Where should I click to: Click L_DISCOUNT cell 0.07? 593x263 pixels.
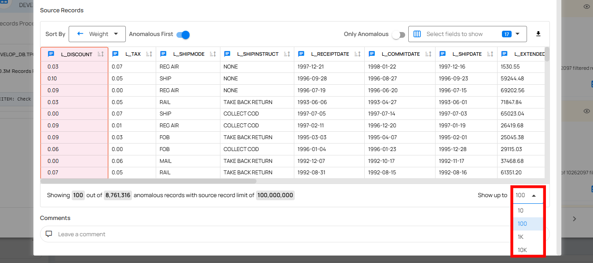tap(74, 173)
